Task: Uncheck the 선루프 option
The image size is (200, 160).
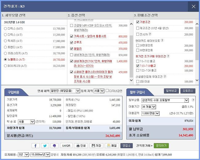Action: click(72, 42)
